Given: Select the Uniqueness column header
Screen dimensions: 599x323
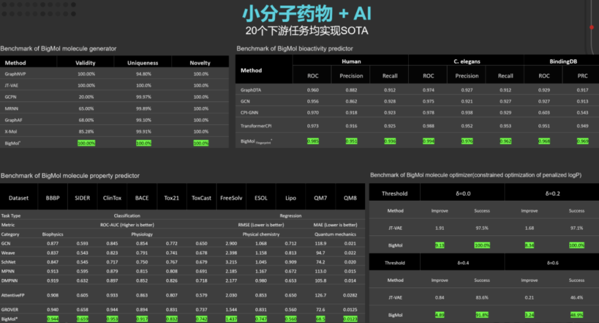Looking at the screenshot, I should coord(143,63).
